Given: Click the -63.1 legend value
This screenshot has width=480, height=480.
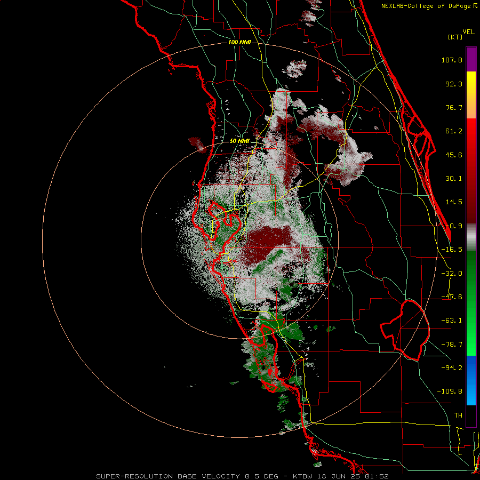Looking at the screenshot, I should click(452, 321).
